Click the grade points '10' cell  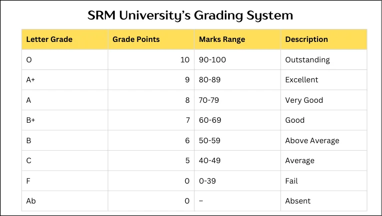tap(185, 60)
